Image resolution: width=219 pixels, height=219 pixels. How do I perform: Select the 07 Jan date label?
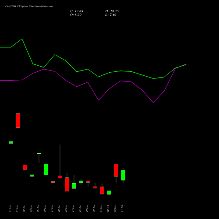[17, 208]
